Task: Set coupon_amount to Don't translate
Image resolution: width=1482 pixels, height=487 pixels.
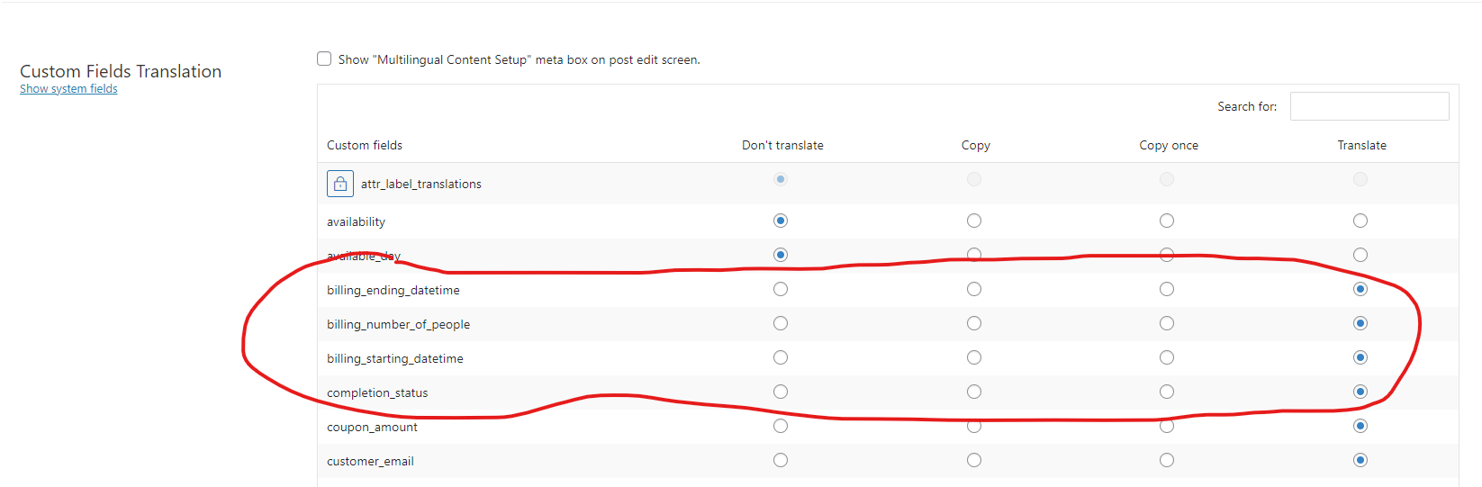Action: 781,426
